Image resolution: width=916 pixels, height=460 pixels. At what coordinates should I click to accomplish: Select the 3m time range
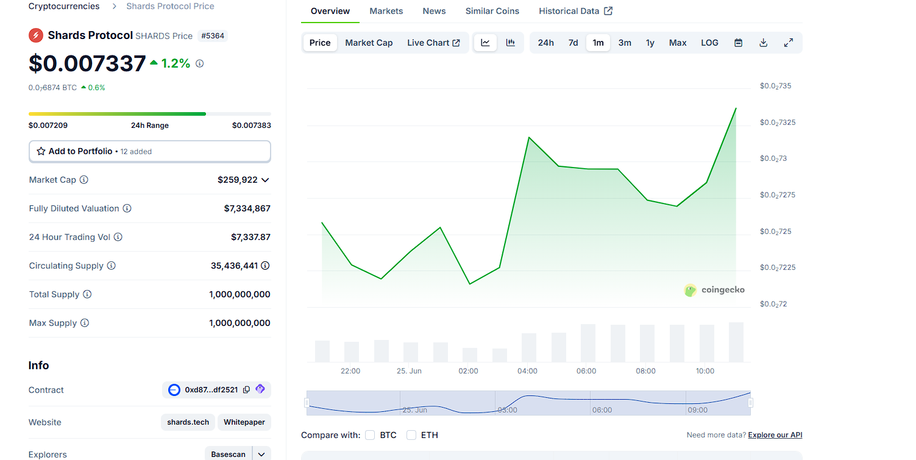(625, 43)
